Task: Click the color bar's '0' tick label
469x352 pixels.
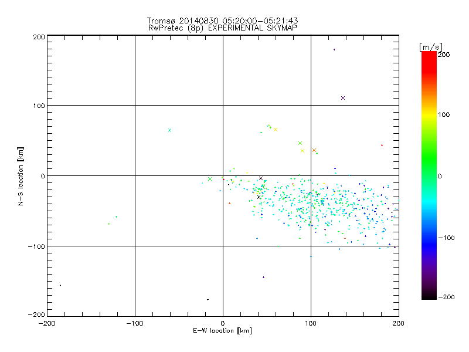Action: (440, 177)
